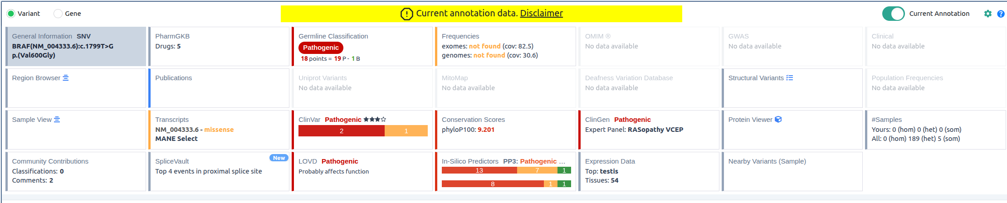Open the Disclaimer link

(541, 13)
